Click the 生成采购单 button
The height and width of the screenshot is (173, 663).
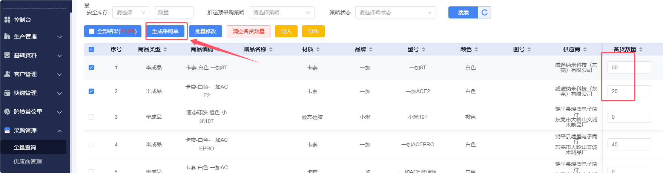pos(165,31)
